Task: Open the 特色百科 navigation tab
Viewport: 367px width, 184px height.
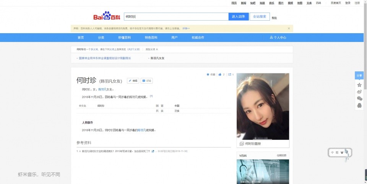Action: point(151,37)
